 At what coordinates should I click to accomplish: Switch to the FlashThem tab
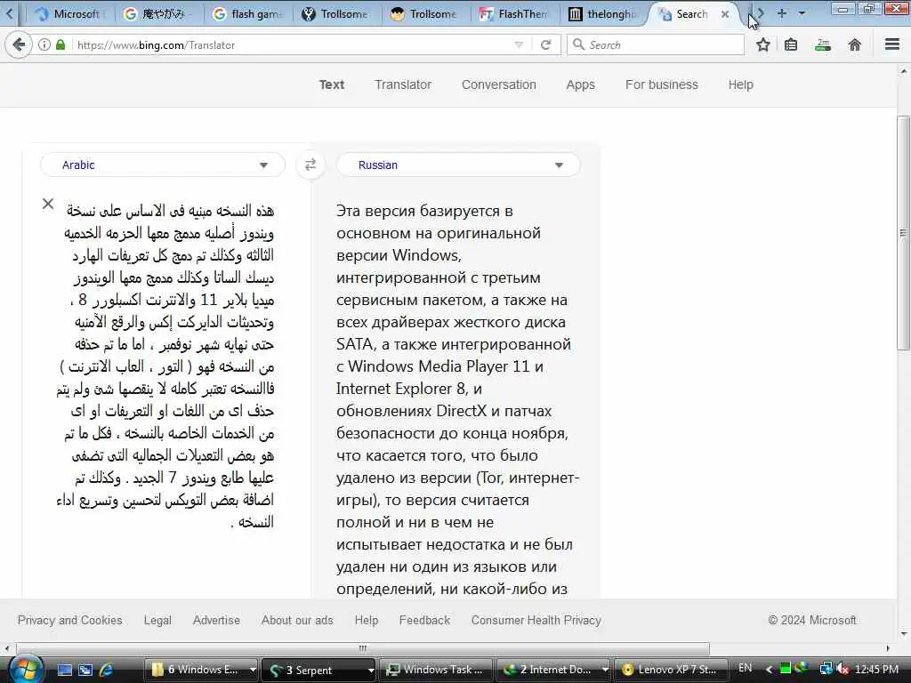click(514, 14)
